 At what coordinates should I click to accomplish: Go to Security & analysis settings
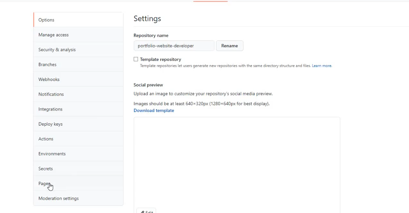(57, 50)
